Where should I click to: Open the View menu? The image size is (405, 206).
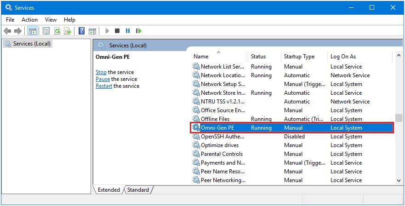pos(51,20)
